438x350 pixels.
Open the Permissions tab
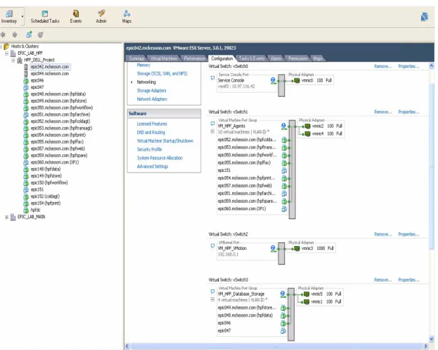(x=298, y=59)
